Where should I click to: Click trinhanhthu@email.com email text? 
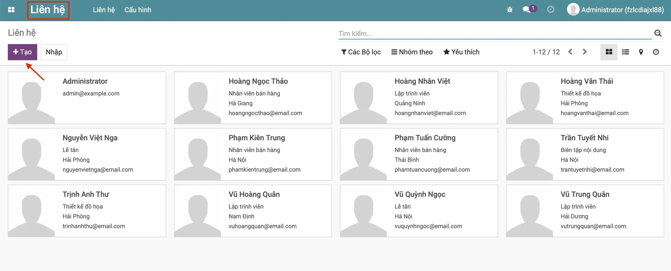(94, 226)
